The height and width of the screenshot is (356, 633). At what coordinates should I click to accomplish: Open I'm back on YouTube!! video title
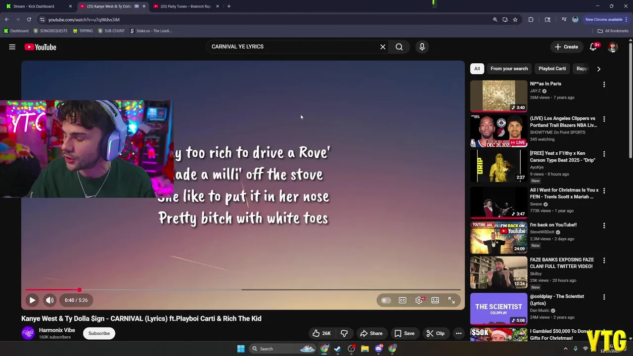[x=553, y=225]
